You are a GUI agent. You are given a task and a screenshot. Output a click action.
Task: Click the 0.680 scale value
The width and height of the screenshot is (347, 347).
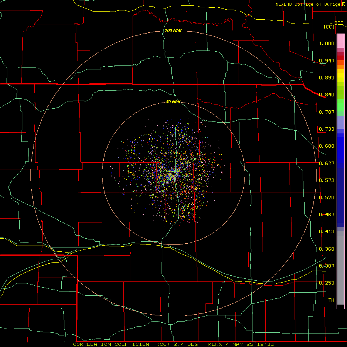(327, 146)
